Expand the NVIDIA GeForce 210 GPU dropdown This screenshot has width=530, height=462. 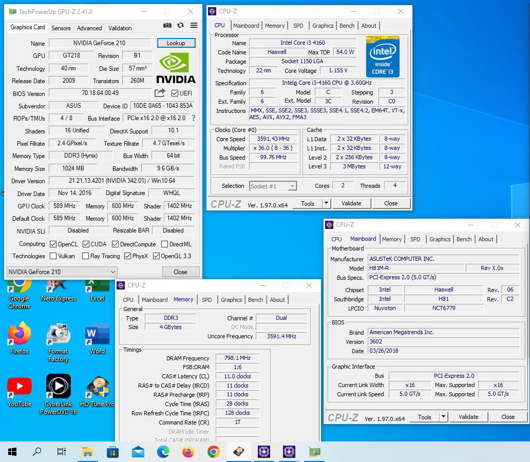point(62,272)
